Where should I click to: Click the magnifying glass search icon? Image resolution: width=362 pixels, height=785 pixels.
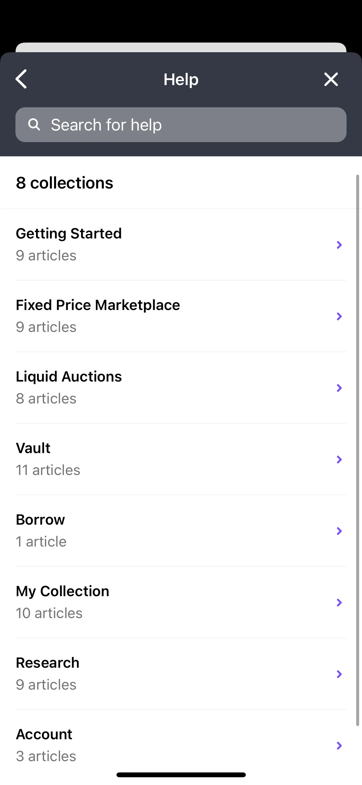pos(34,124)
